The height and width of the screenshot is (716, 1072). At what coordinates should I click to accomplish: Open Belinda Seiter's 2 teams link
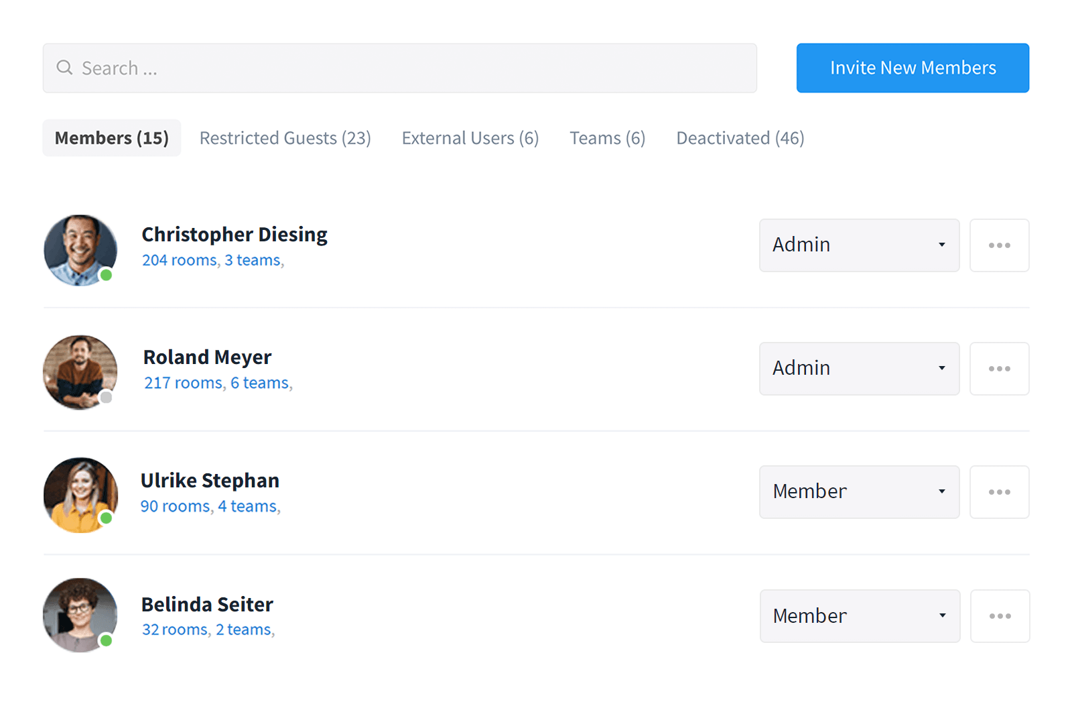[x=244, y=630]
